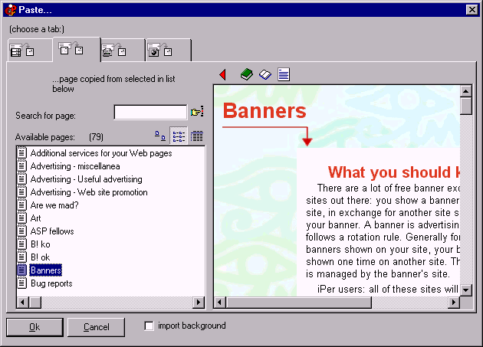Select 'ASP fellows' page in list
Screen dimensions: 483x347
(52, 231)
